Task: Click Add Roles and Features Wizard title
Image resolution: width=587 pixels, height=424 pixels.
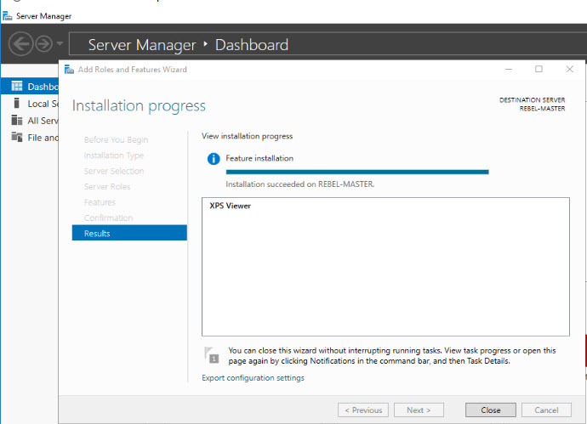Action: pyautogui.click(x=132, y=70)
